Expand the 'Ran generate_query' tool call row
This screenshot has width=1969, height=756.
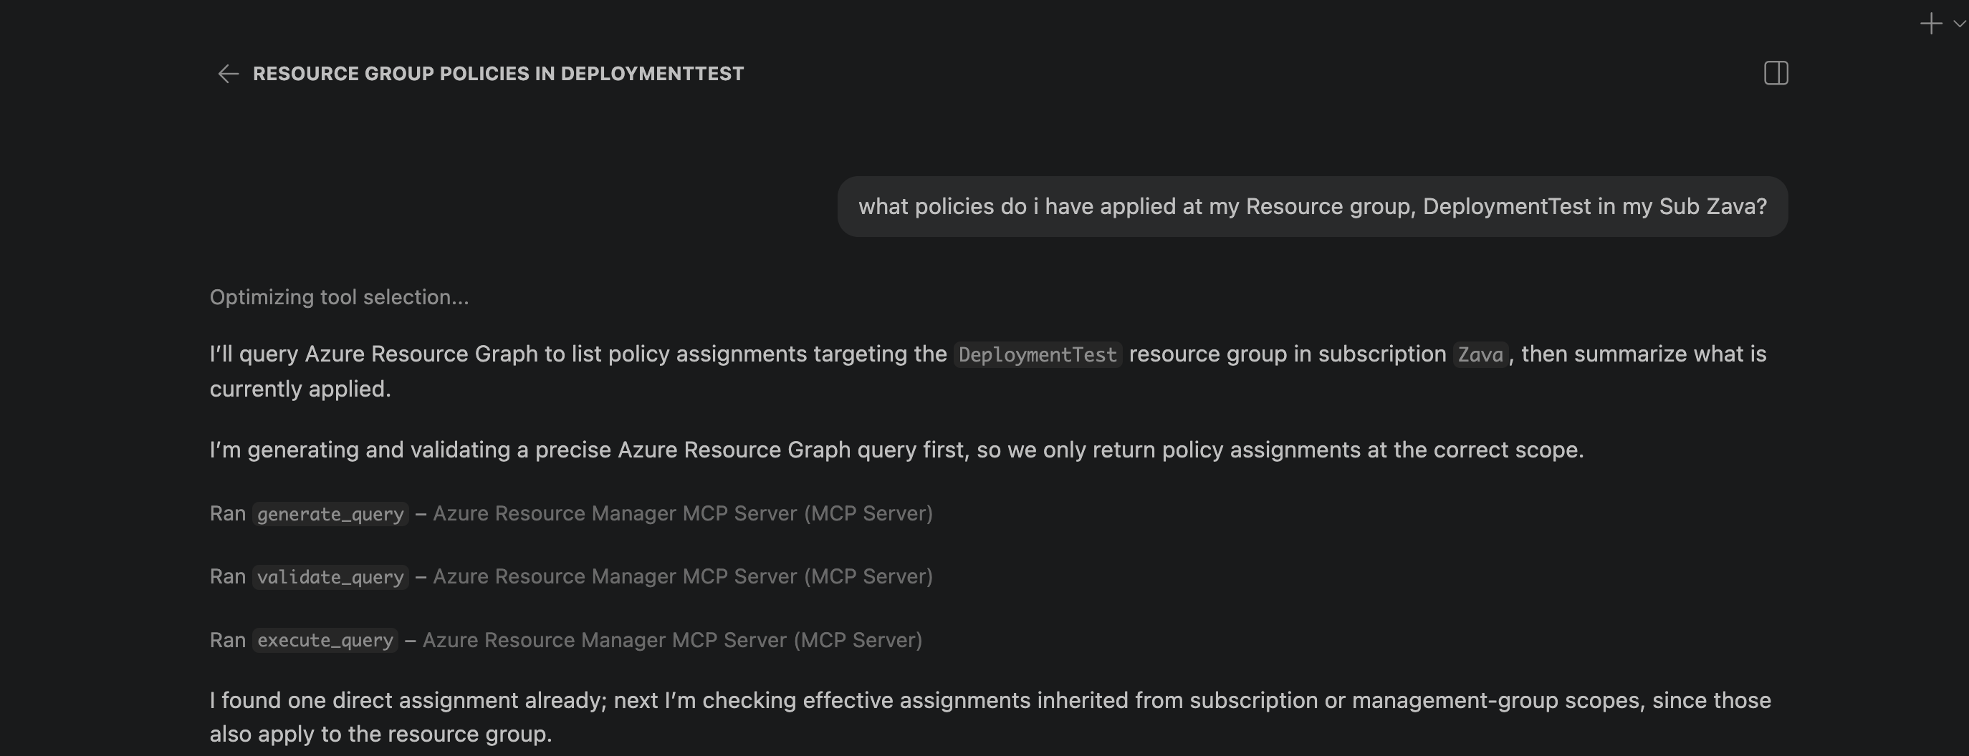(571, 513)
